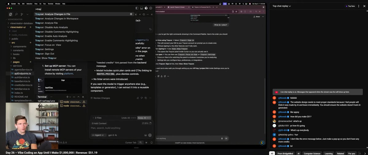Image resolution: width=368 pixels, height=155 pixels.
Task: Select Traycer: Analyze Changes in Workspace
Action: (x=84, y=18)
